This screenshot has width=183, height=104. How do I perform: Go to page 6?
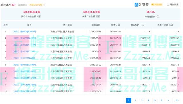pyautogui.click(x=162, y=100)
